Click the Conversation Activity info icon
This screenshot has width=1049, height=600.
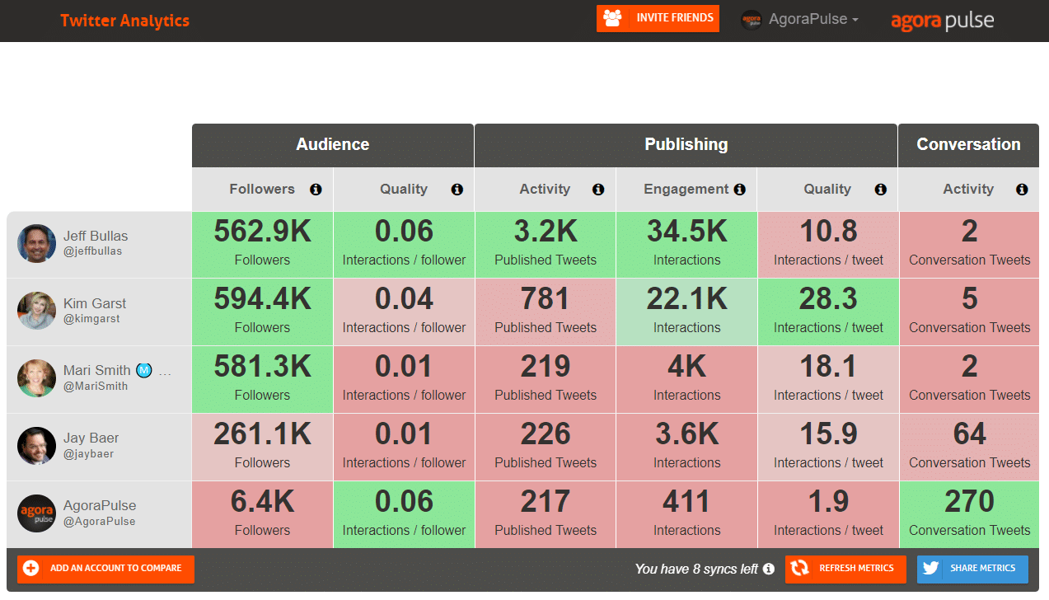tap(1022, 190)
